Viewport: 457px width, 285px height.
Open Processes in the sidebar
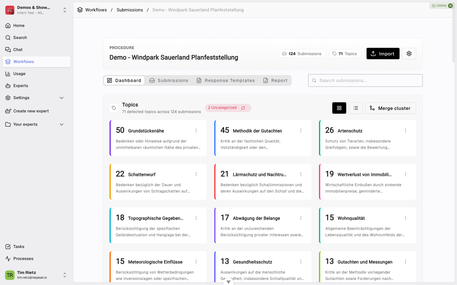(x=36, y=259)
